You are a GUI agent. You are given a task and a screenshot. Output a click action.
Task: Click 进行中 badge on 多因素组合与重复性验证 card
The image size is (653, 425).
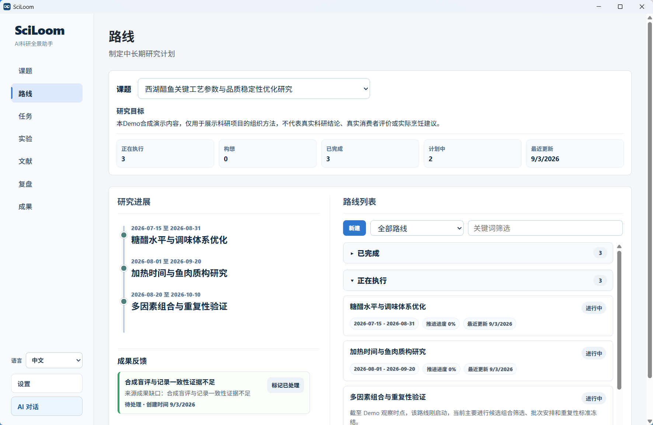pyautogui.click(x=594, y=398)
